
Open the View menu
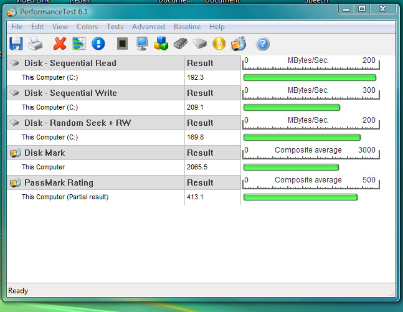point(60,27)
